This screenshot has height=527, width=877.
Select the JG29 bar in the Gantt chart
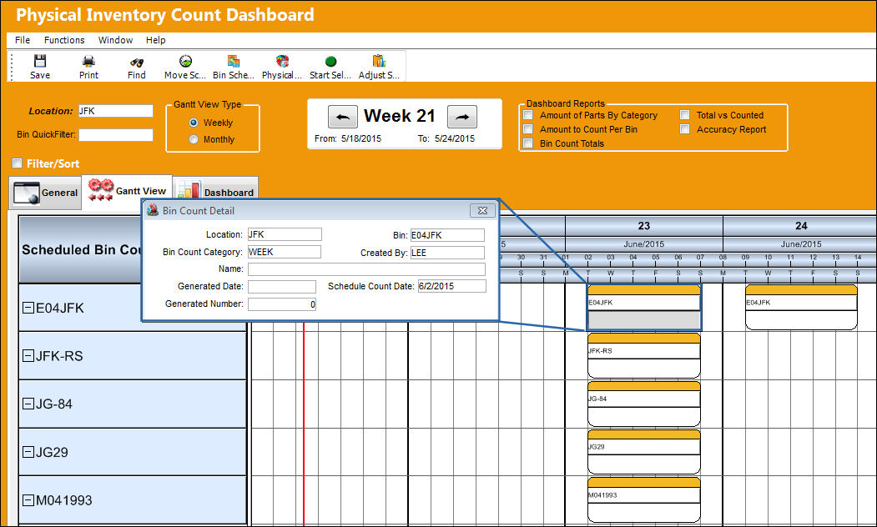[x=643, y=452]
